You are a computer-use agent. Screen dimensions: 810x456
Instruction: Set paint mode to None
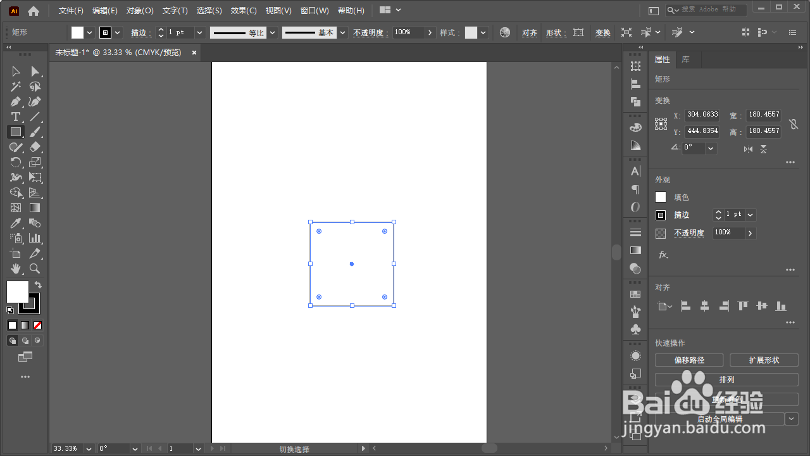(38, 325)
